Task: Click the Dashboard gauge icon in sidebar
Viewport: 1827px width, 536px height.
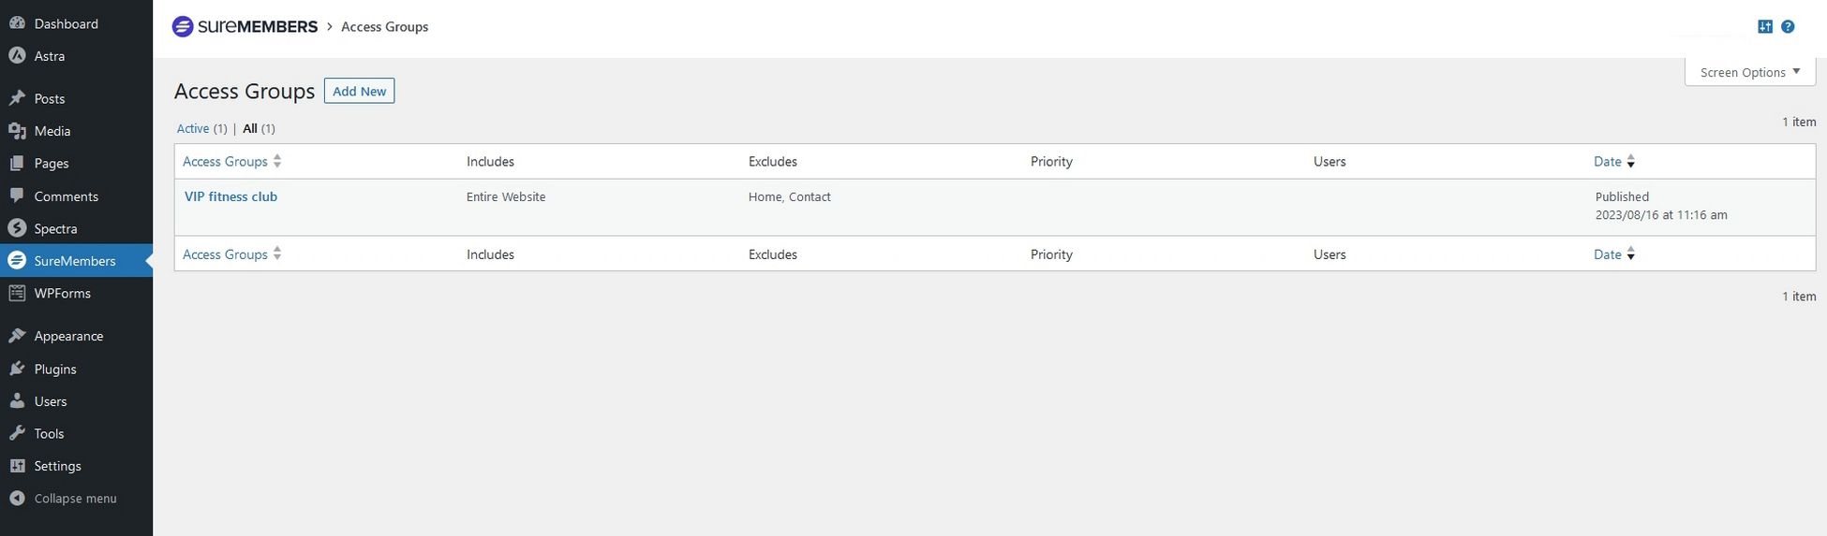Action: click(17, 23)
